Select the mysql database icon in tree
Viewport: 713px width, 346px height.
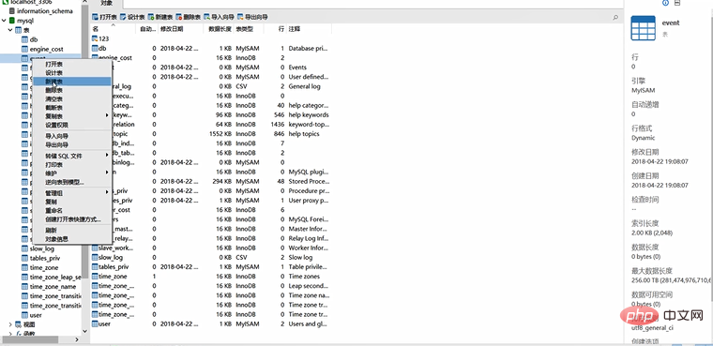[x=12, y=21]
